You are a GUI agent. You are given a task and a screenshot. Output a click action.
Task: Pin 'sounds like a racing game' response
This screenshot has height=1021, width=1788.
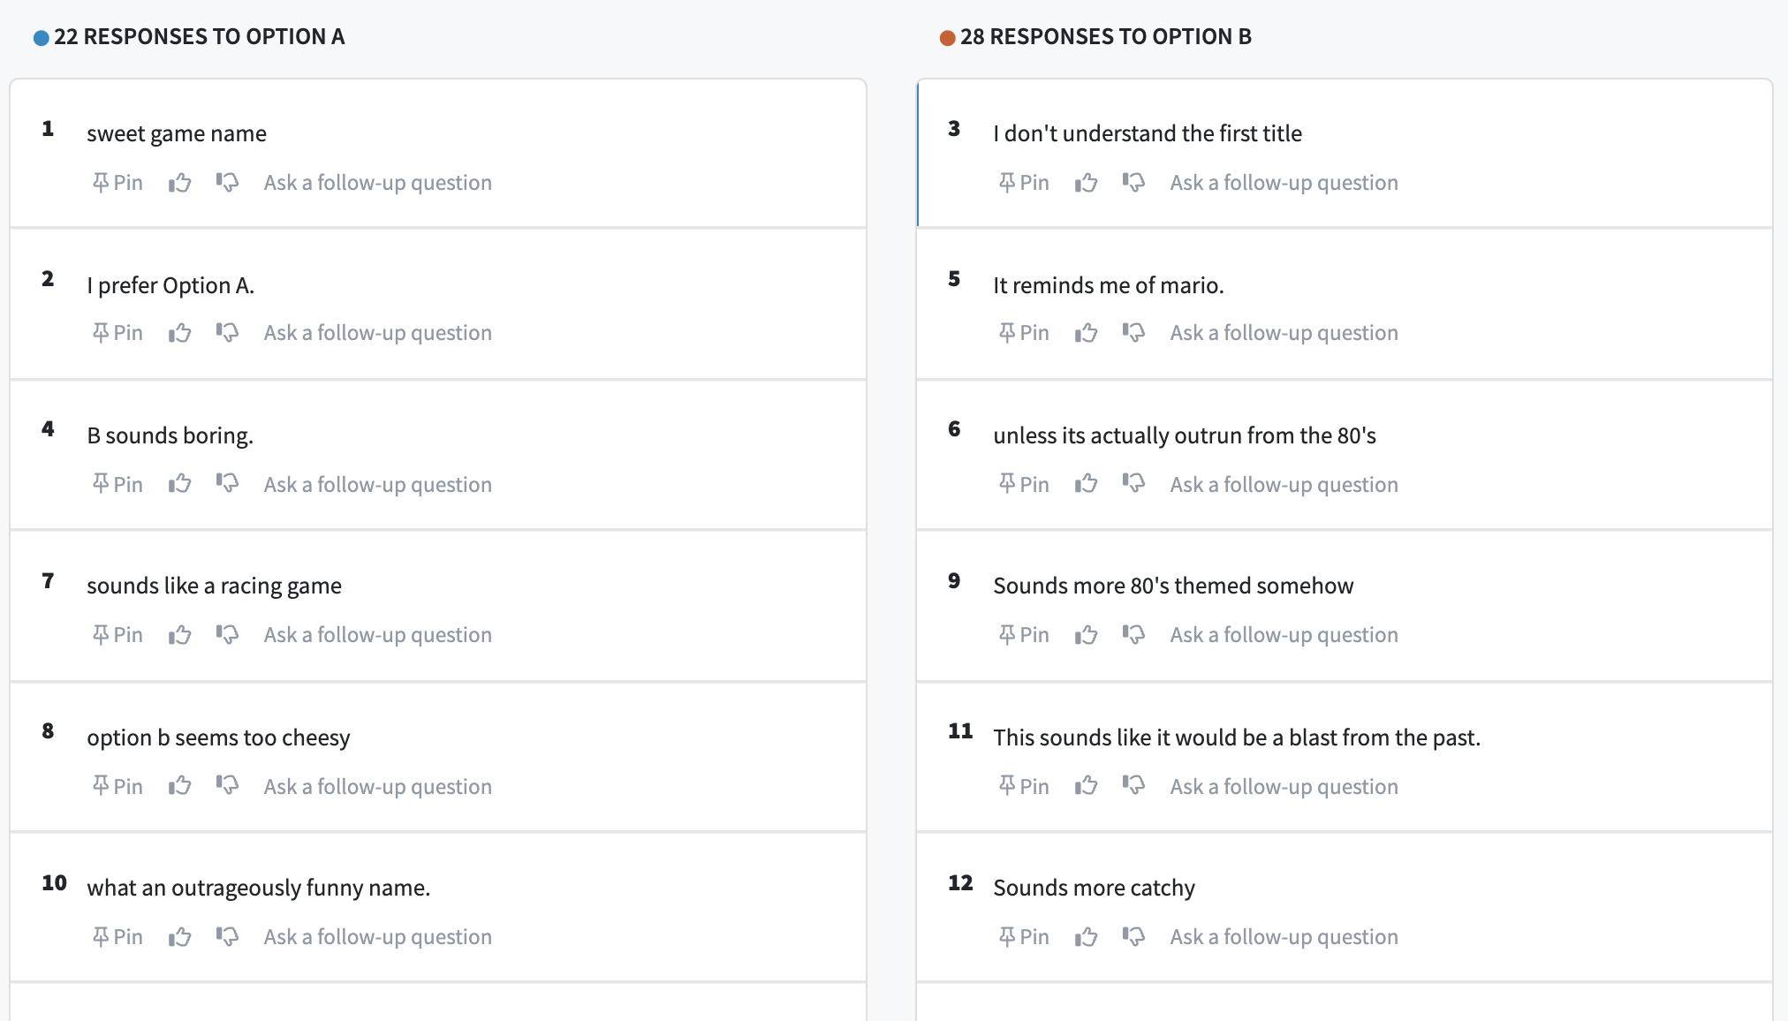click(117, 635)
